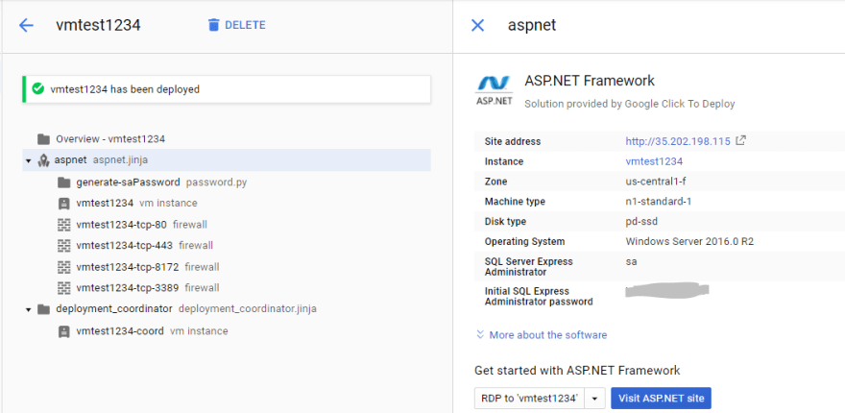The width and height of the screenshot is (845, 413).
Task: Select vmtest1234-tcp-8172 firewall row
Action: point(148,267)
